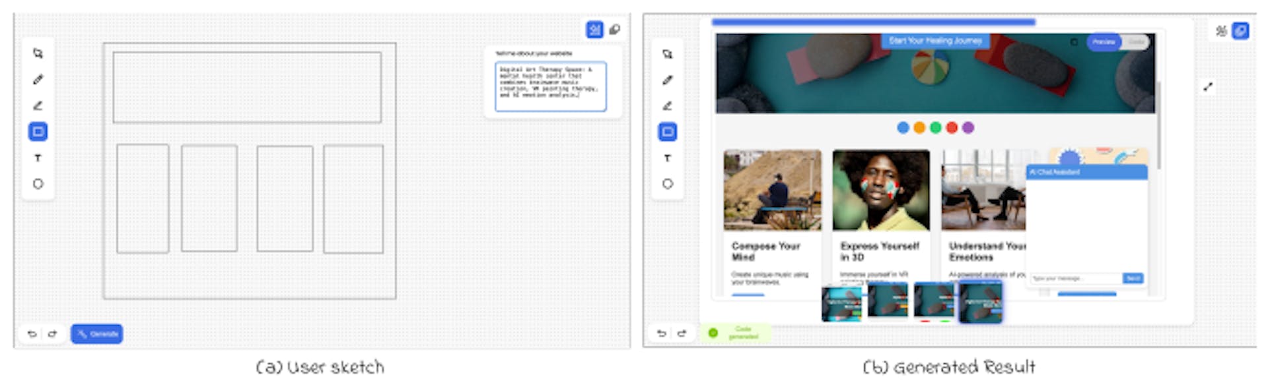Select the first version thumbnail at the bottom
The image size is (1268, 383).
coord(841,303)
